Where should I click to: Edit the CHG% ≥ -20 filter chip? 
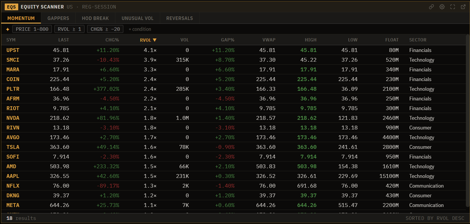pos(105,29)
